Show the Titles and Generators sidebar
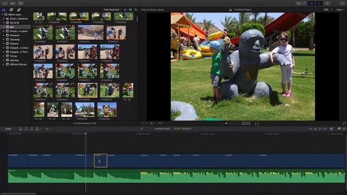 [x=19, y=10]
